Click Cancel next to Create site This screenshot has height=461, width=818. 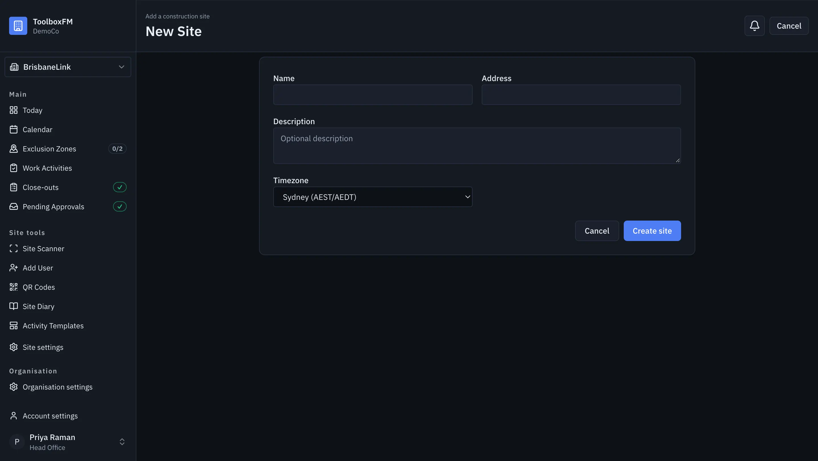click(597, 231)
